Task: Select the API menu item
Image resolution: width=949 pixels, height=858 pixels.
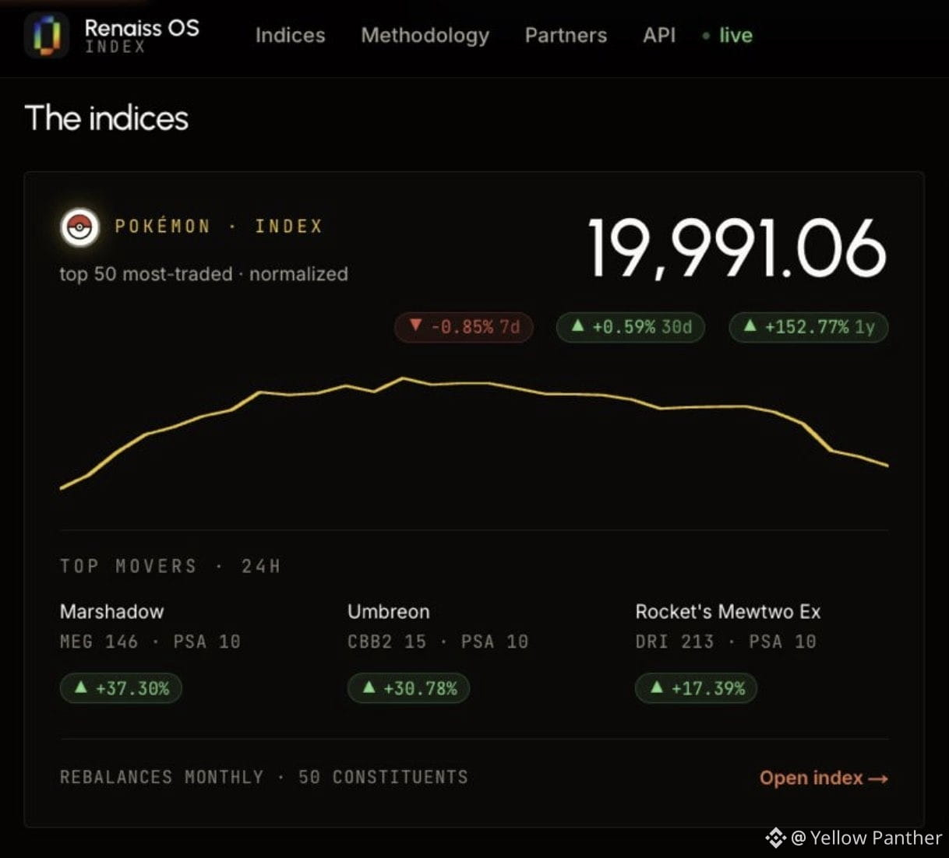Action: (x=659, y=35)
